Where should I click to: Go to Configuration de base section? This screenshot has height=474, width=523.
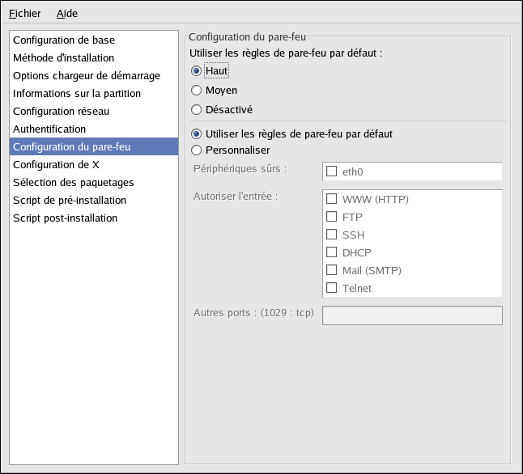pyautogui.click(x=94, y=40)
